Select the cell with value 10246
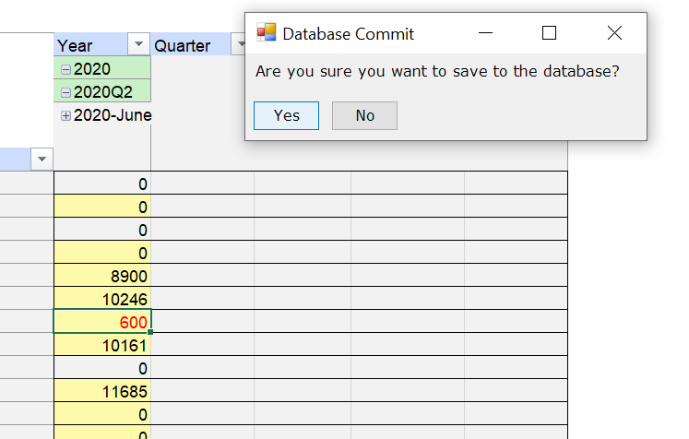The image size is (689, 439). (x=102, y=299)
